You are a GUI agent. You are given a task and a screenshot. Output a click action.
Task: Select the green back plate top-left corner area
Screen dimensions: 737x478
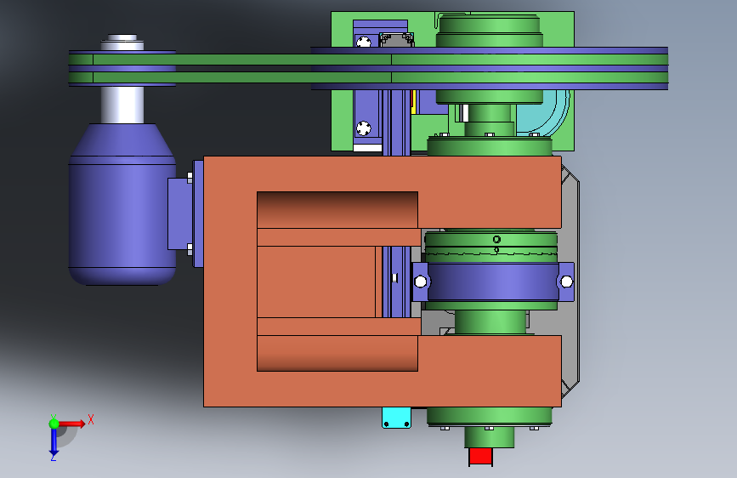(x=342, y=28)
